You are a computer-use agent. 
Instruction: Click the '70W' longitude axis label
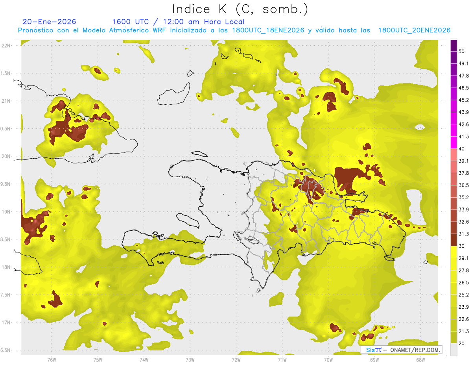pos(328,360)
